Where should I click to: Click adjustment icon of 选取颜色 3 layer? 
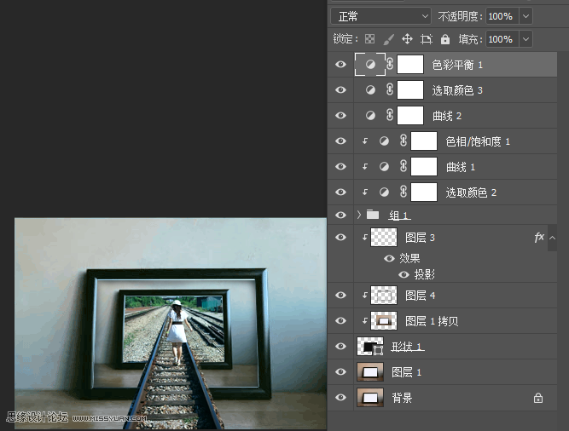point(370,89)
